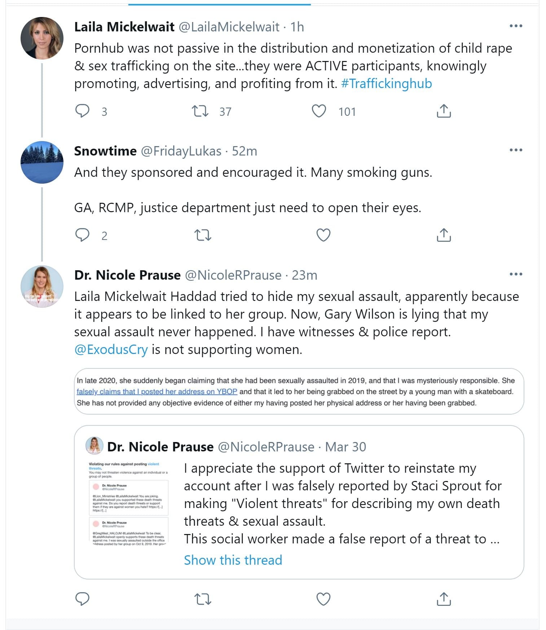This screenshot has width=546, height=630.
Task: Open the embedded text screenshot image
Action: 299,391
